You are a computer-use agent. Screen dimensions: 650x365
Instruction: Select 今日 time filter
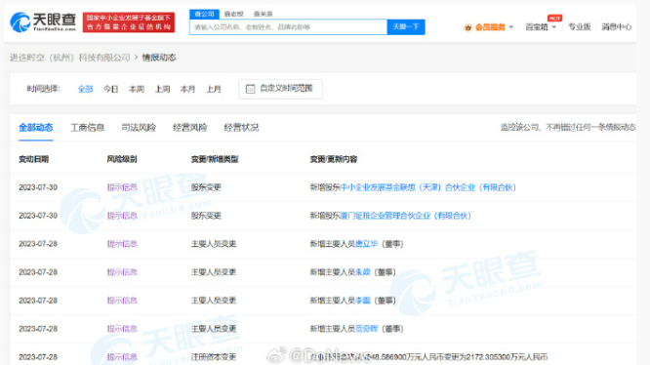[x=110, y=89]
